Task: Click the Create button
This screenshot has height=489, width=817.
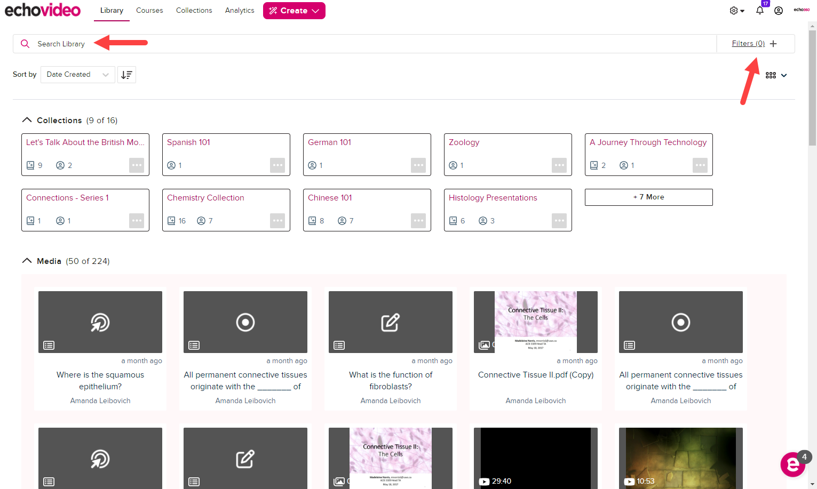Action: 294,10
